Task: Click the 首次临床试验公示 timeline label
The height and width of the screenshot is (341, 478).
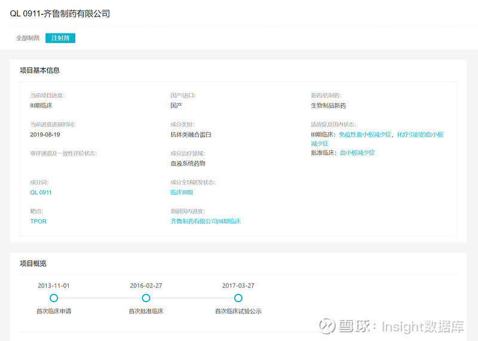Action: [x=238, y=311]
